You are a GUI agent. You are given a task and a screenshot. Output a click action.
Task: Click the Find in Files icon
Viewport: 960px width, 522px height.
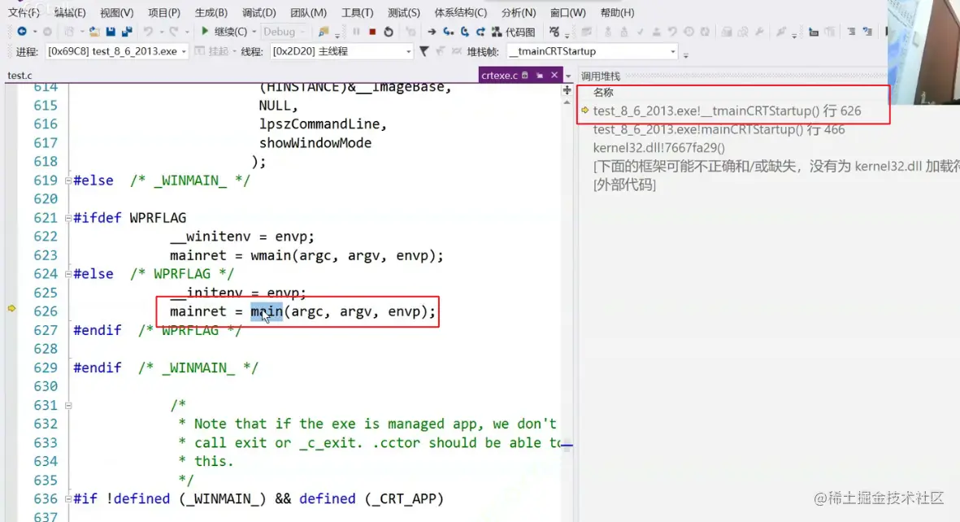(324, 32)
